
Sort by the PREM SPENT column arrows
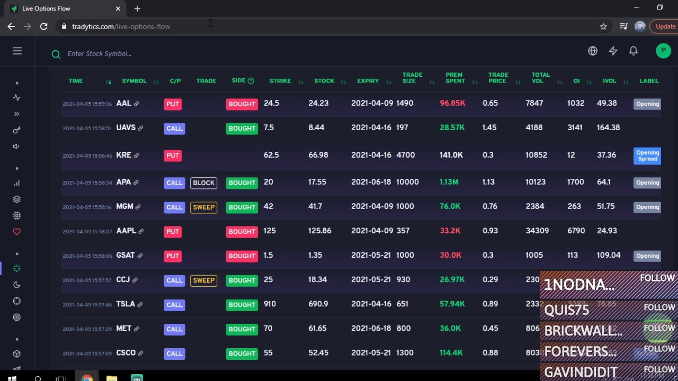pos(474,82)
